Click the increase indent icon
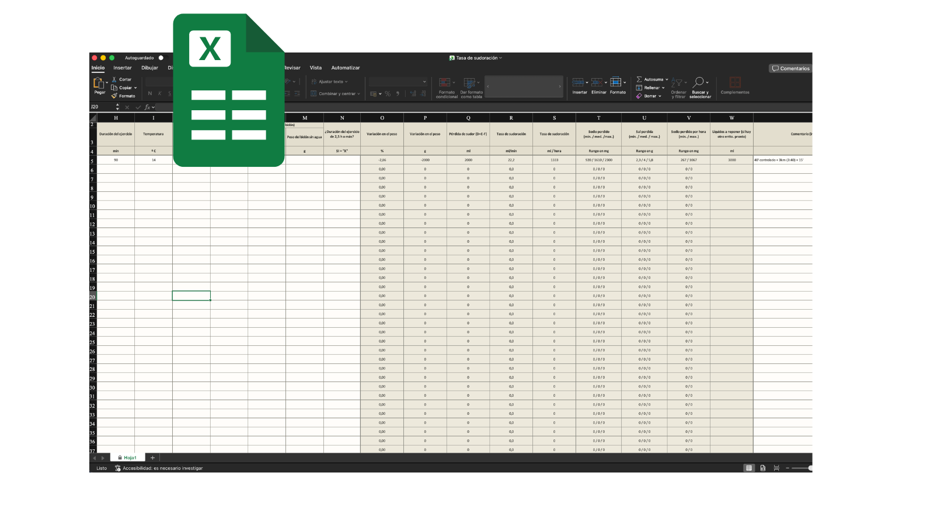Image resolution: width=934 pixels, height=525 pixels. [297, 93]
